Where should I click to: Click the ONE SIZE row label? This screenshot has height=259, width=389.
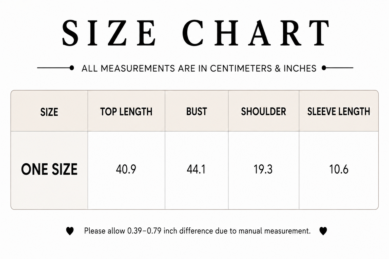(x=49, y=169)
